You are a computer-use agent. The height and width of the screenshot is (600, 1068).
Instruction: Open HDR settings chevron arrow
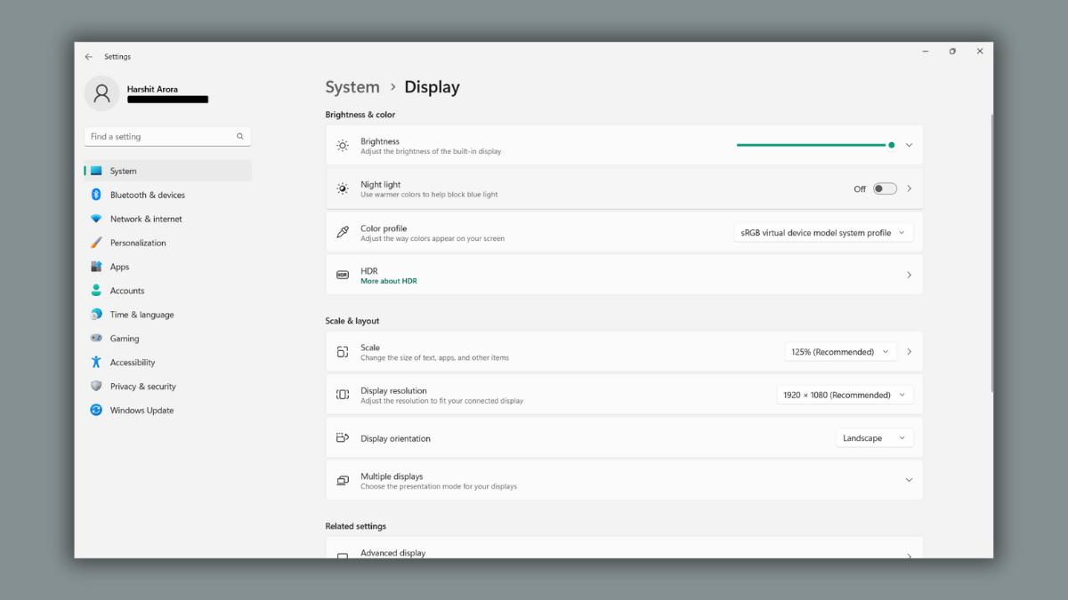(x=909, y=276)
